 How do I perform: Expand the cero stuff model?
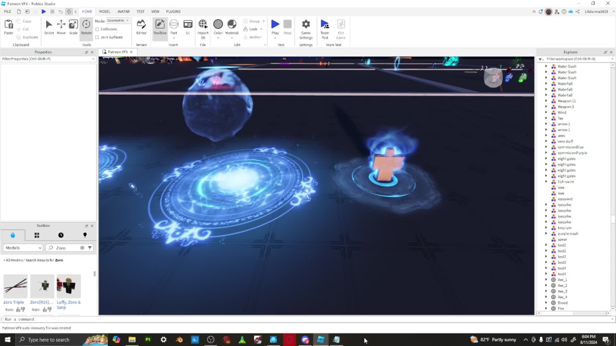[546, 141]
